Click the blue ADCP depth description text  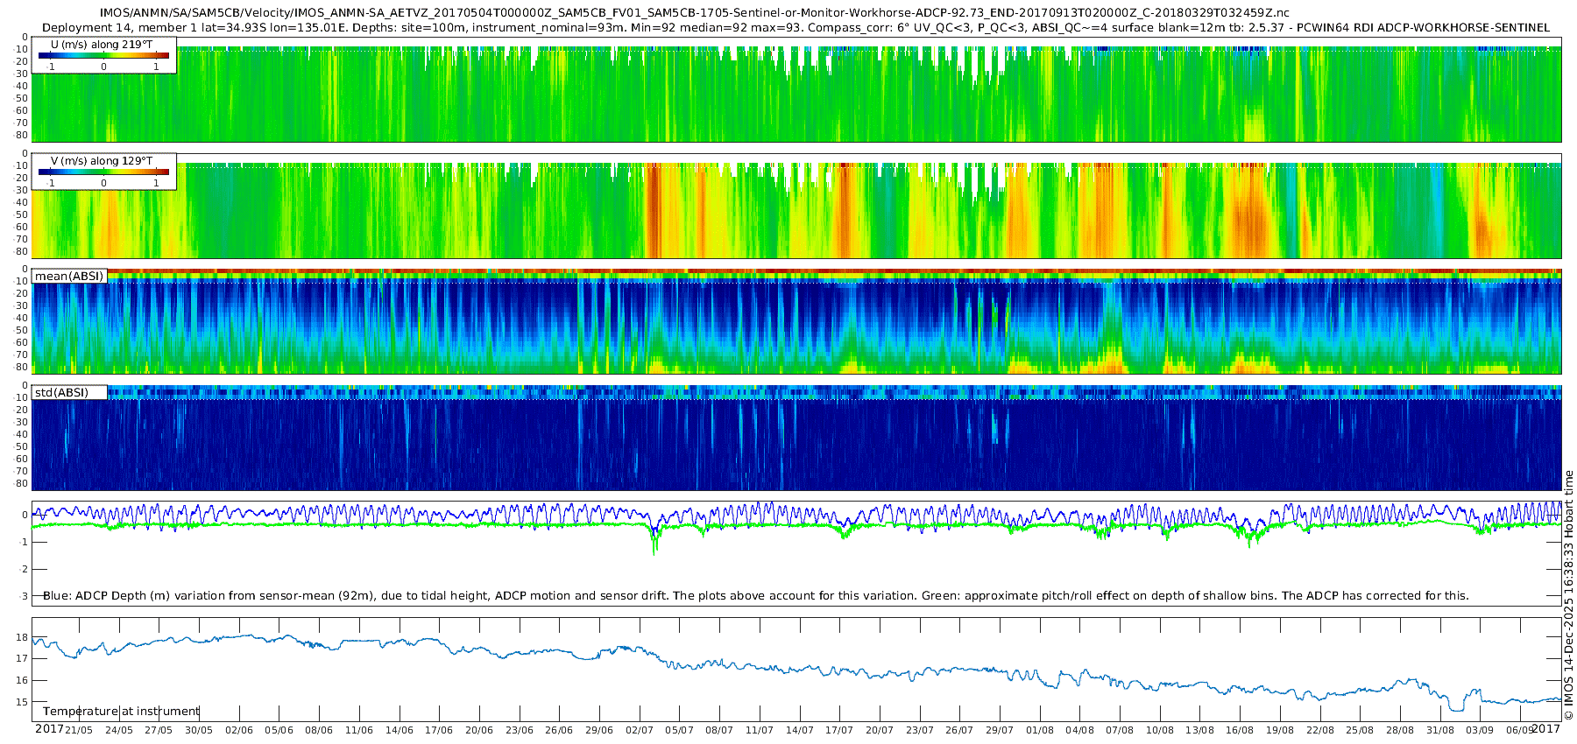click(755, 595)
